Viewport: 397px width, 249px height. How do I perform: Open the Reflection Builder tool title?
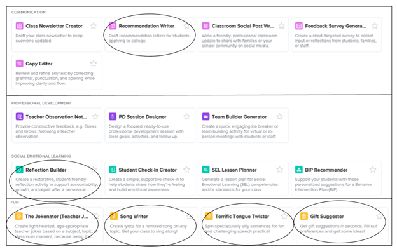tap(46, 170)
